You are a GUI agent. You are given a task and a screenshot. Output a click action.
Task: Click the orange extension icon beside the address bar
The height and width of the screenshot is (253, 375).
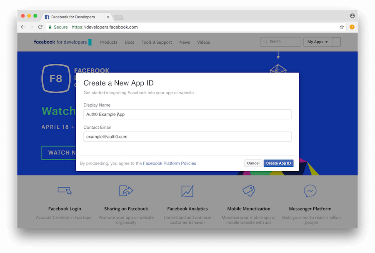coord(351,27)
